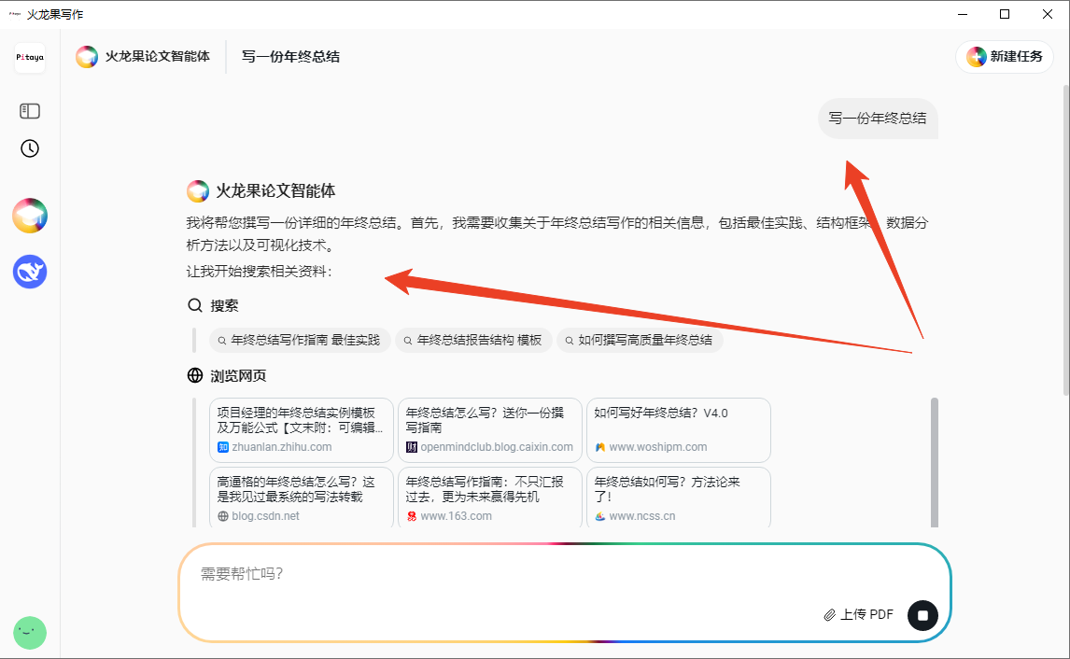Click the 上传 PDF paperclip button
Image resolution: width=1070 pixels, height=659 pixels.
pos(858,614)
